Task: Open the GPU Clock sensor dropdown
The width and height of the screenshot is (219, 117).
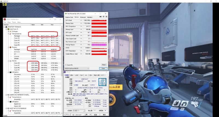Action: pyautogui.click(x=81, y=20)
